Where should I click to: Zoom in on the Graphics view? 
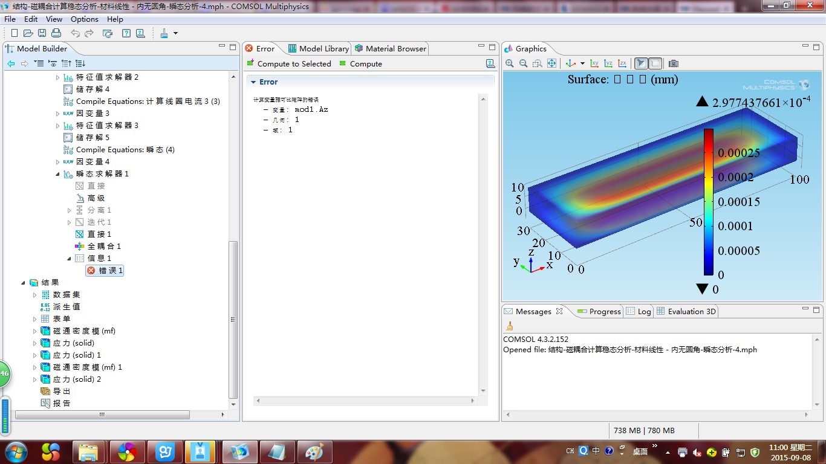click(510, 63)
